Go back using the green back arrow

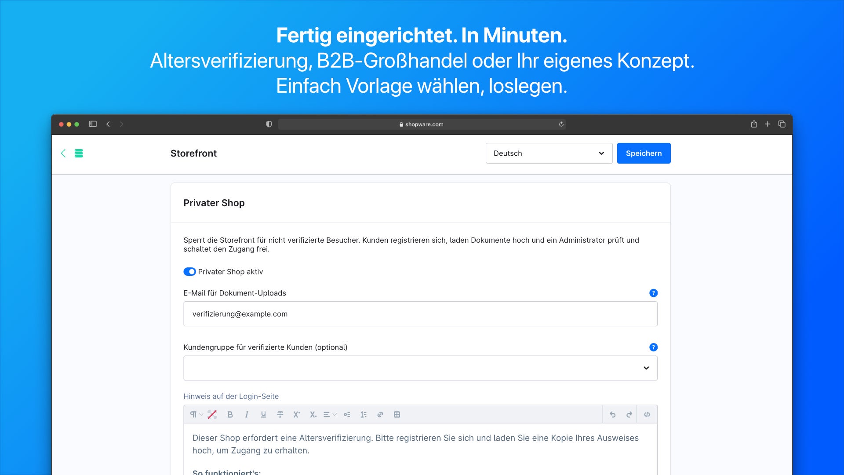63,153
